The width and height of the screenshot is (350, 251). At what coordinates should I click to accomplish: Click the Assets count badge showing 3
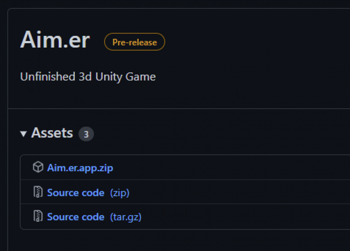pyautogui.click(x=86, y=134)
